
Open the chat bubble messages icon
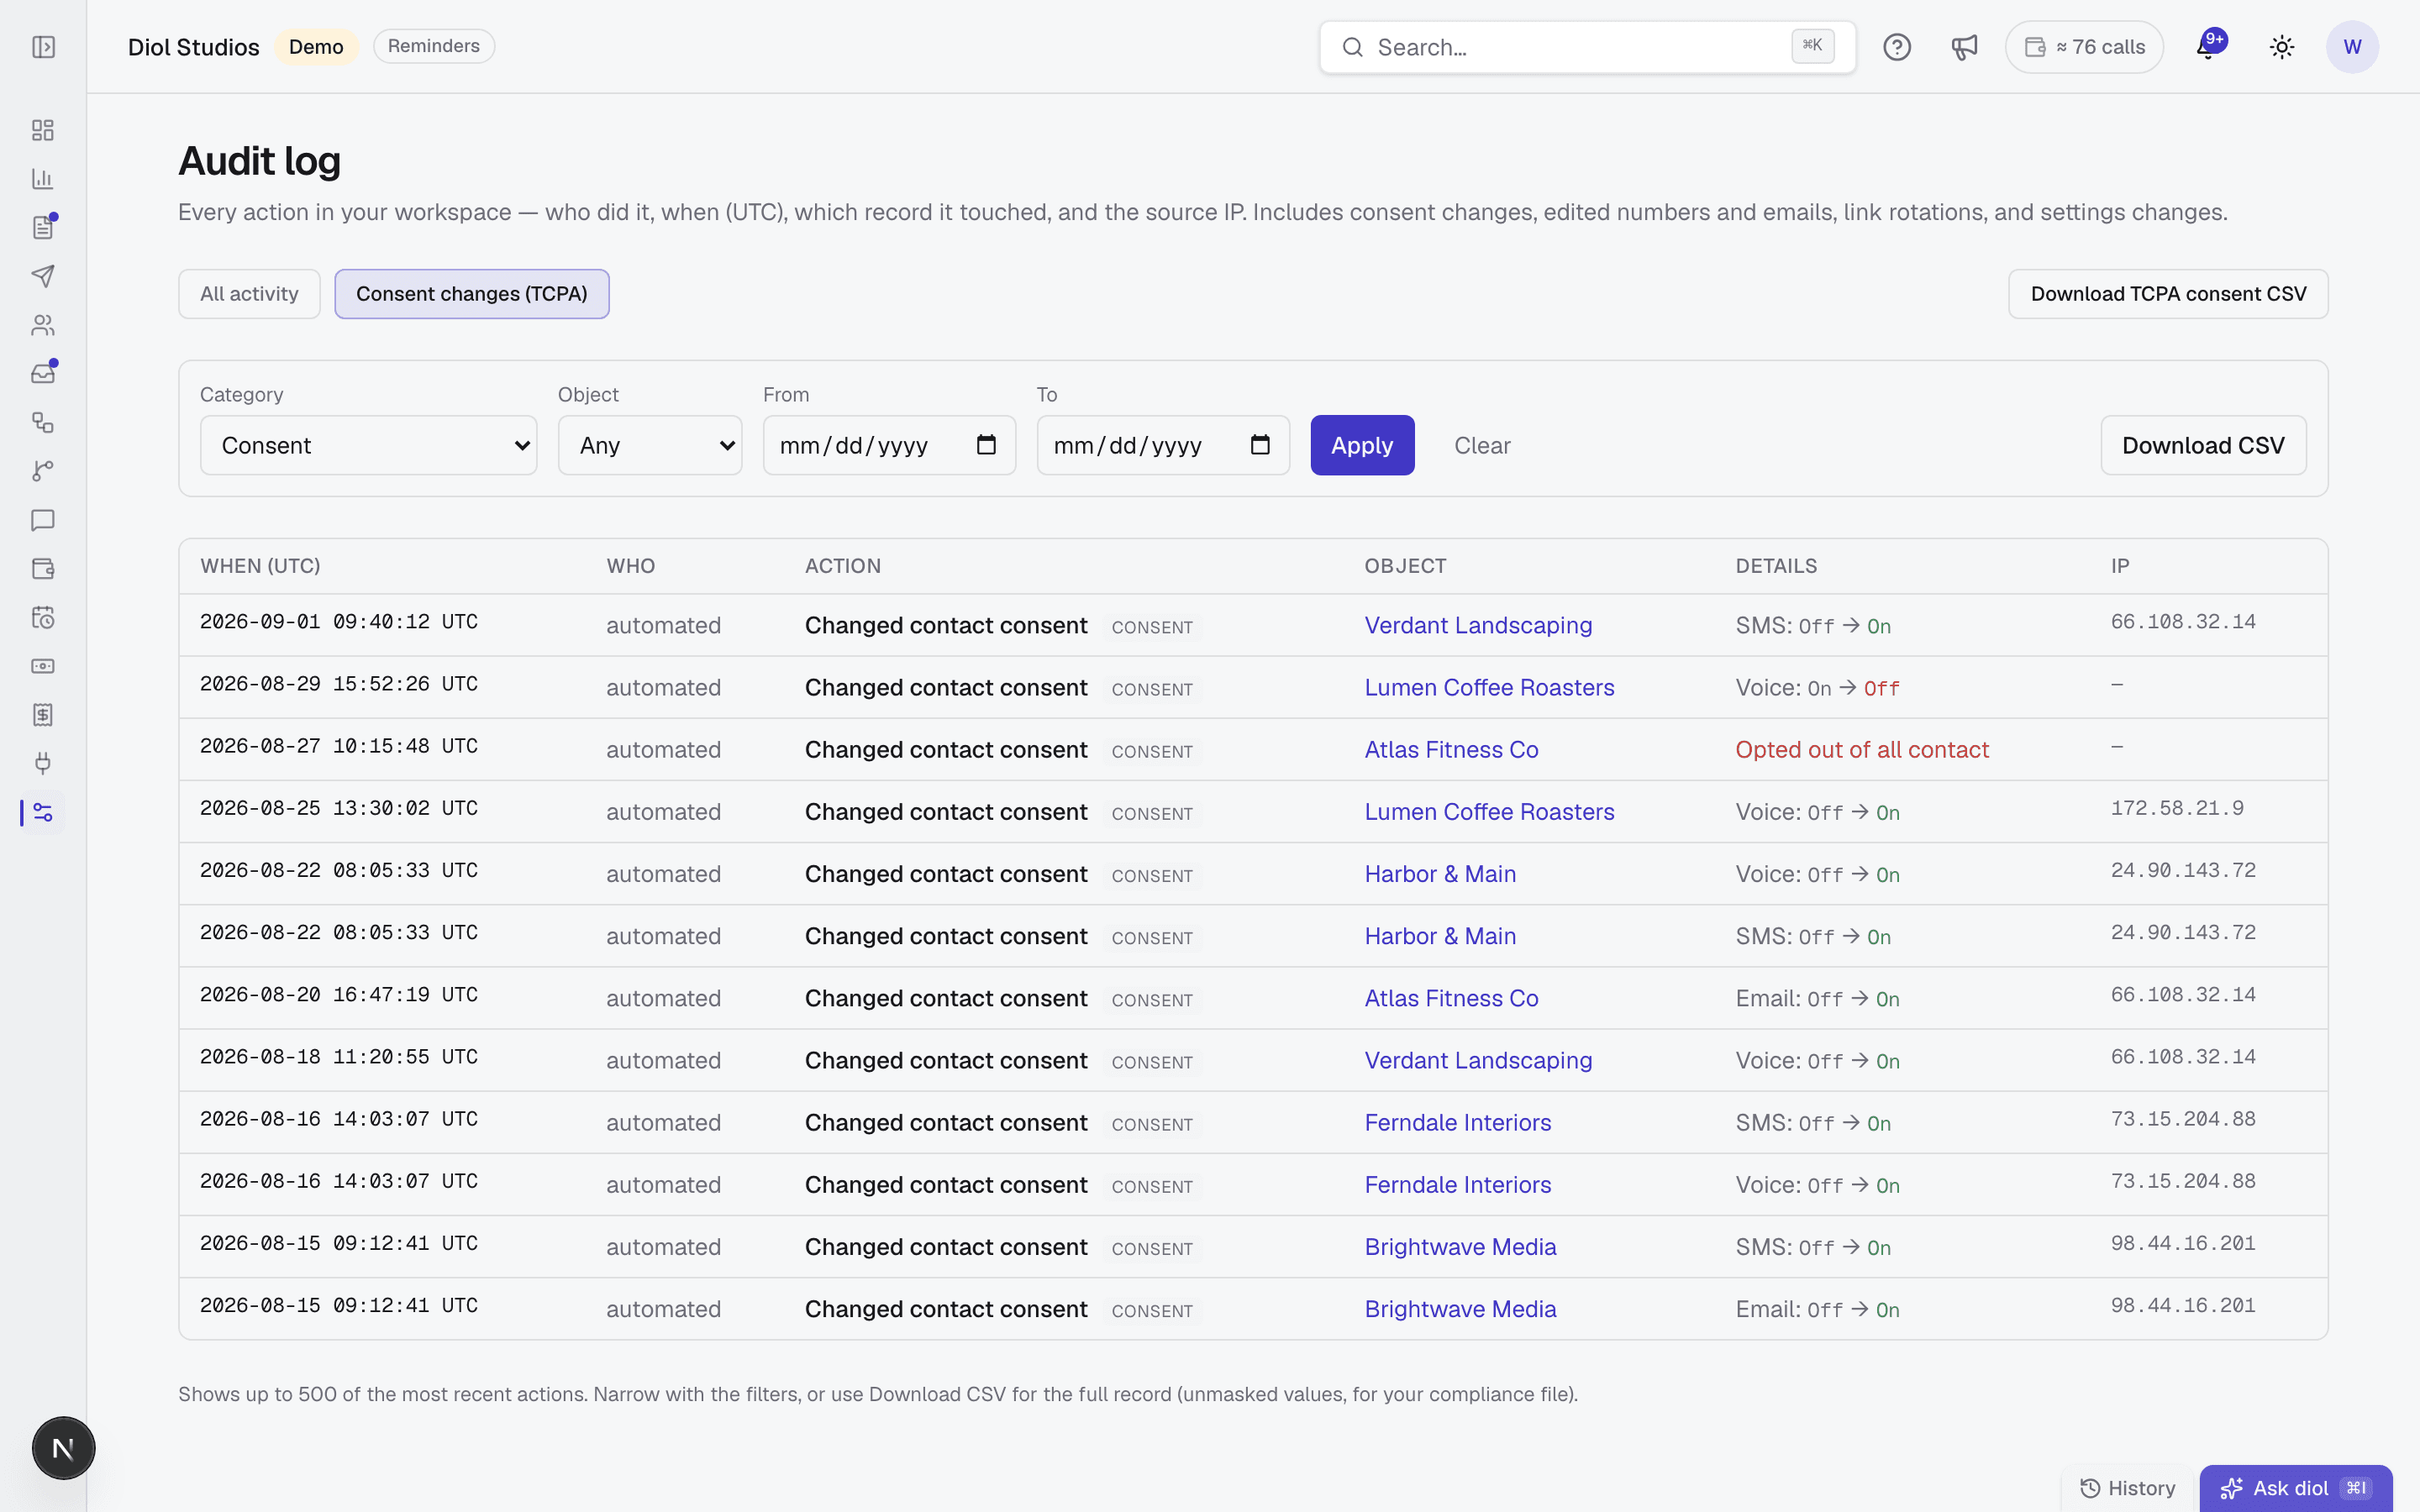coord(43,520)
